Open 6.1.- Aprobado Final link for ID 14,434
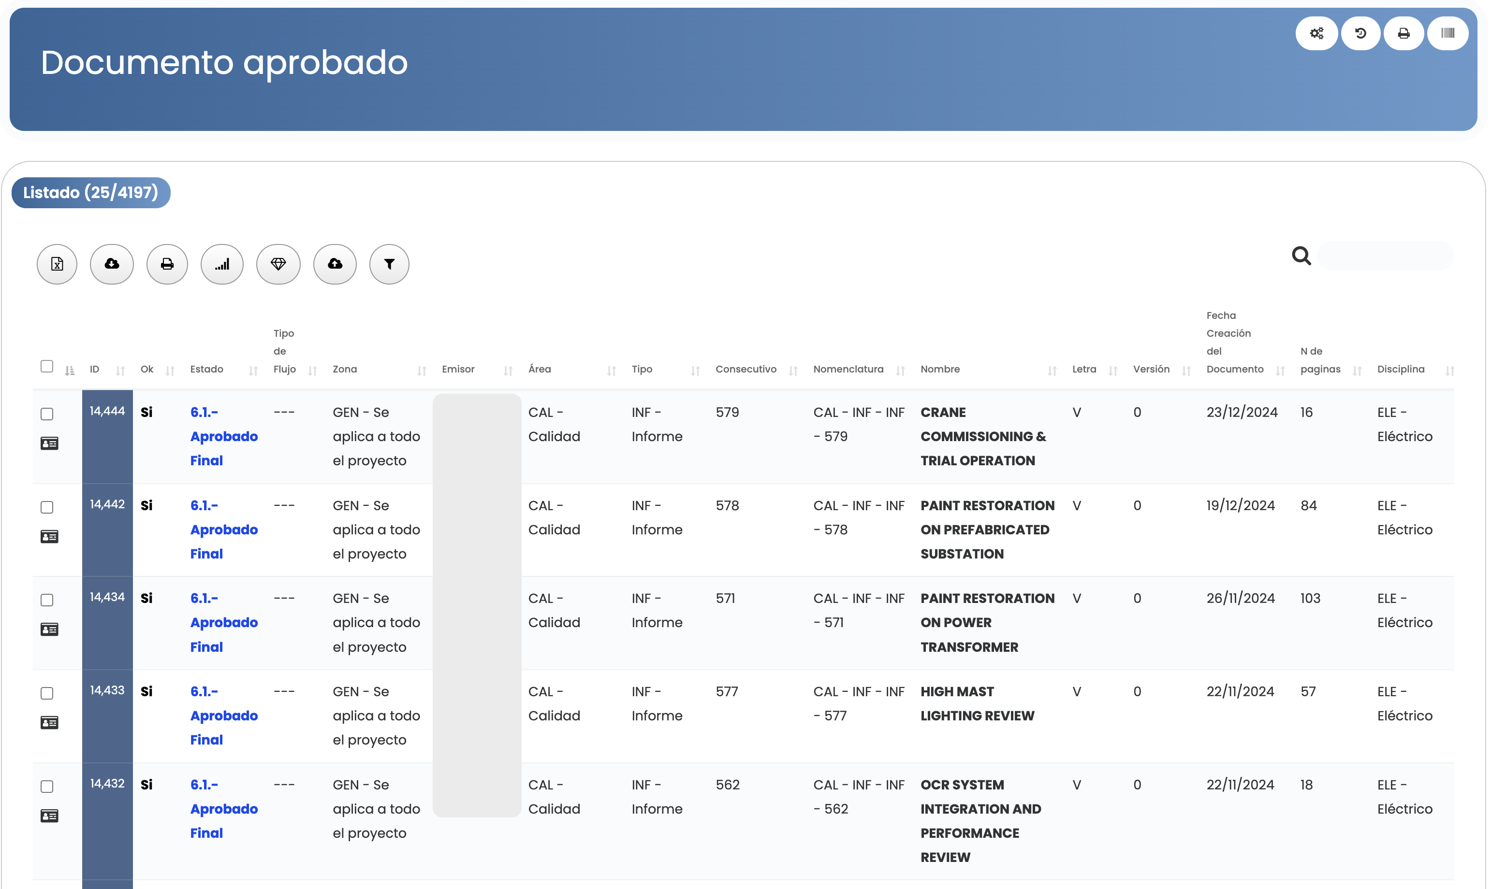Viewport: 1492px width, 889px height. tap(223, 622)
